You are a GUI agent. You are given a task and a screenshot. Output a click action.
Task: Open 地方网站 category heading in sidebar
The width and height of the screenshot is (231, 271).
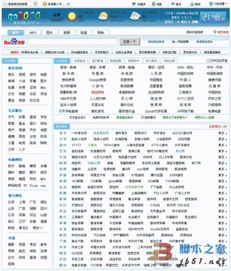(x=15, y=196)
